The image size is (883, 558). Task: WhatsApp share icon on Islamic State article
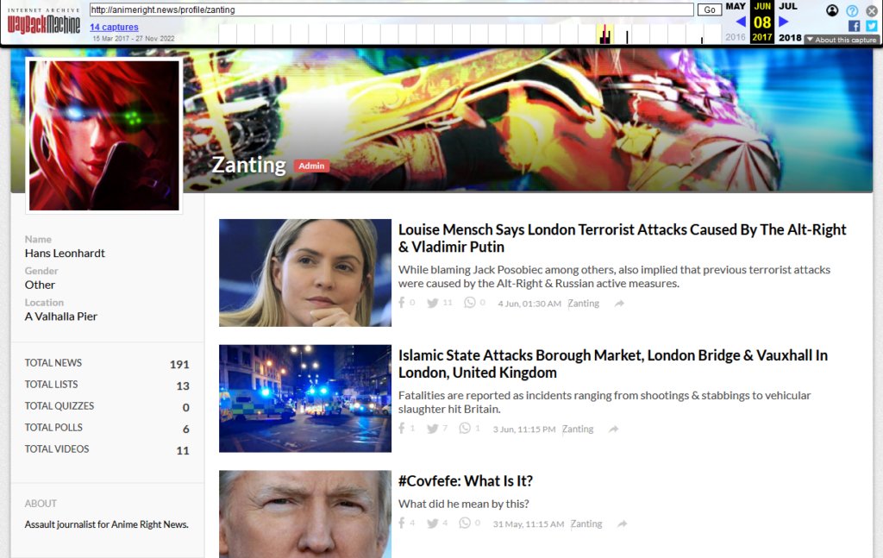click(x=465, y=429)
